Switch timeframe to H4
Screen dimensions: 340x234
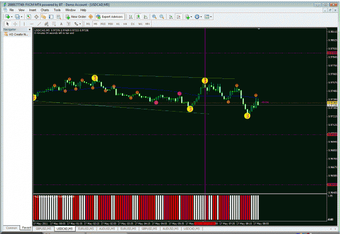tap(125, 24)
